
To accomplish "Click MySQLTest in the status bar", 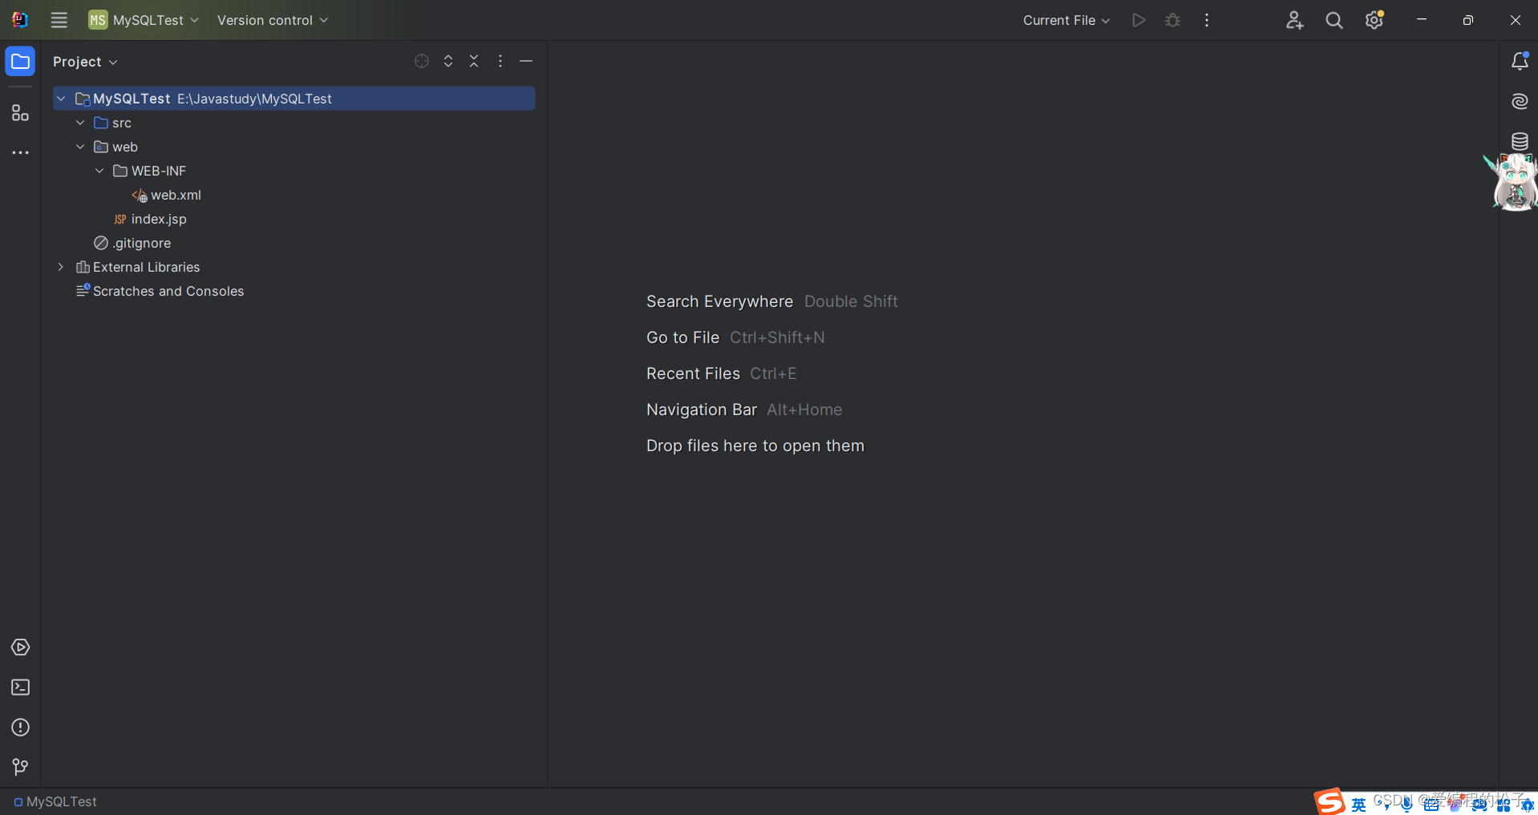I will click(55, 801).
